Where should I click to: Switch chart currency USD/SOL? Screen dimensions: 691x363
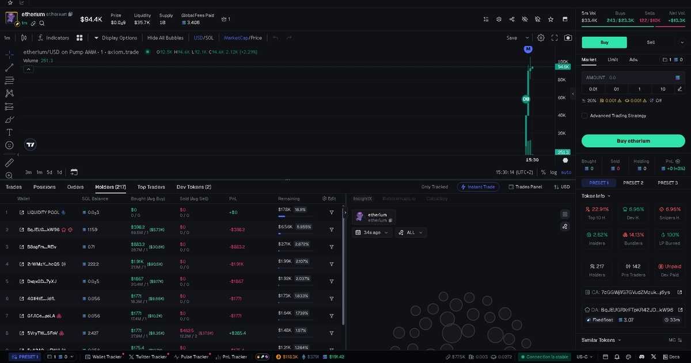coord(203,38)
